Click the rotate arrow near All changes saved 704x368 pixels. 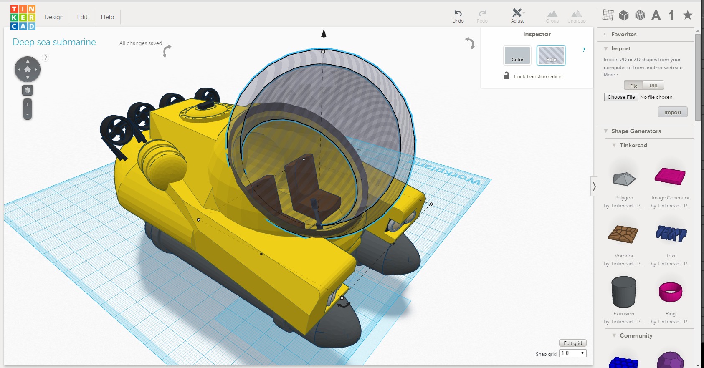pyautogui.click(x=167, y=51)
